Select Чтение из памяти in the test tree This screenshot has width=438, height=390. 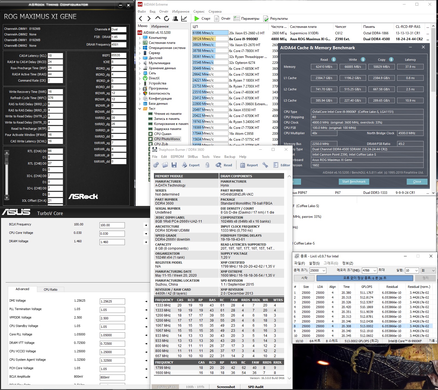click(x=168, y=114)
